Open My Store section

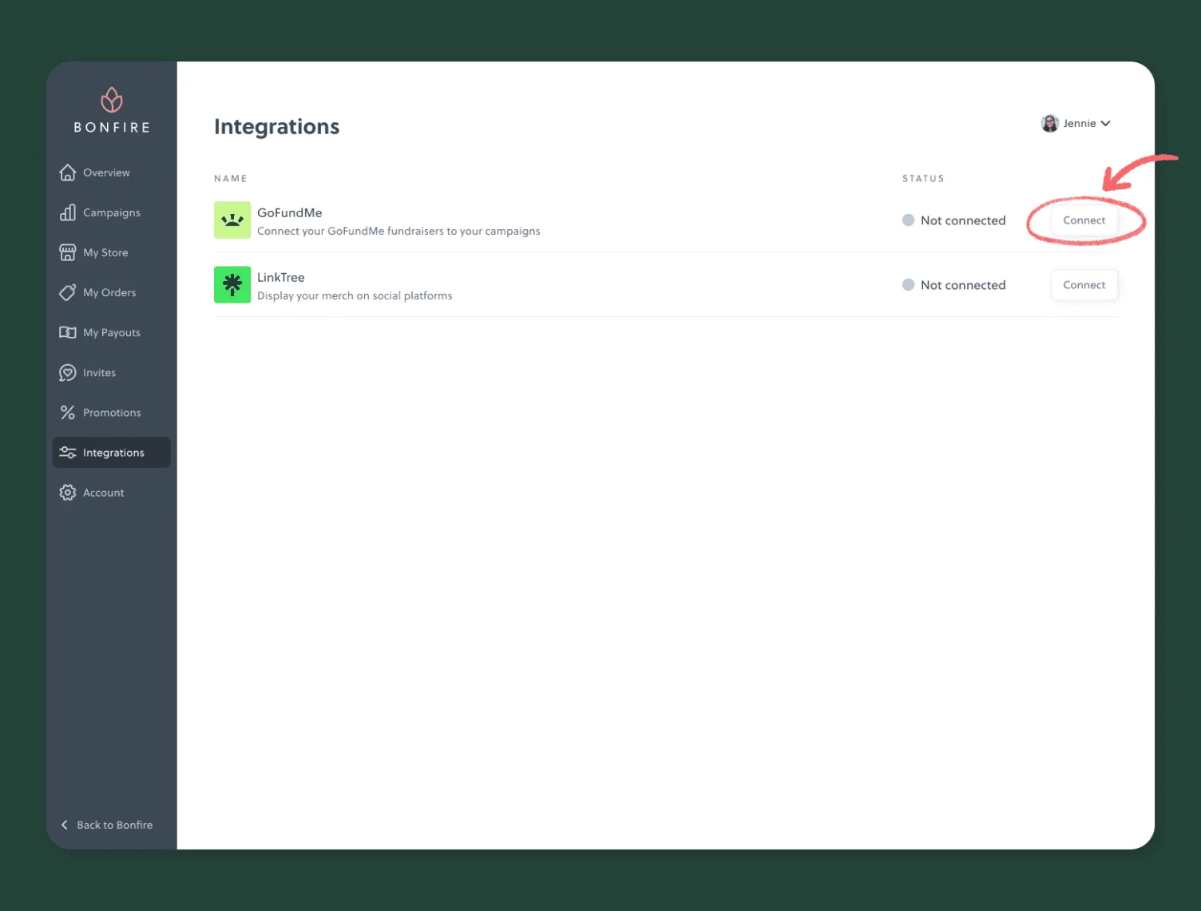pyautogui.click(x=112, y=252)
